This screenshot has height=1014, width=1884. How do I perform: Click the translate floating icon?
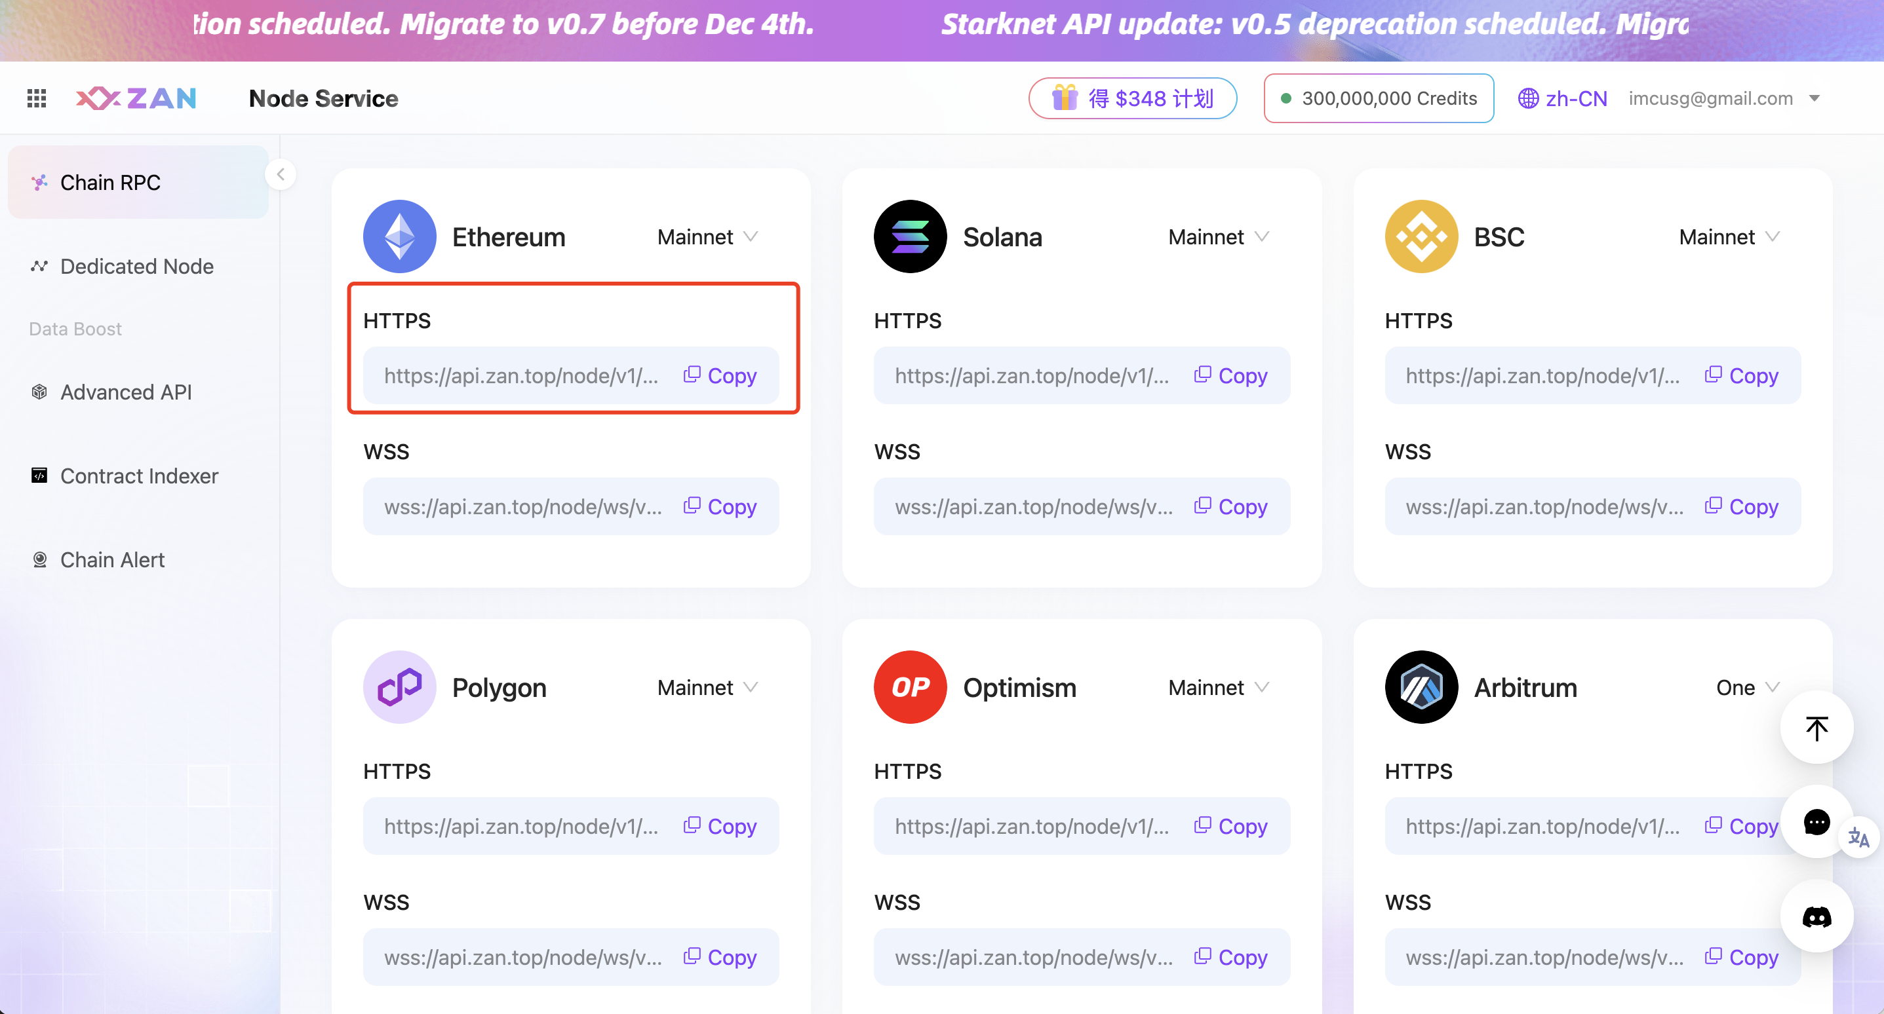[x=1858, y=837]
